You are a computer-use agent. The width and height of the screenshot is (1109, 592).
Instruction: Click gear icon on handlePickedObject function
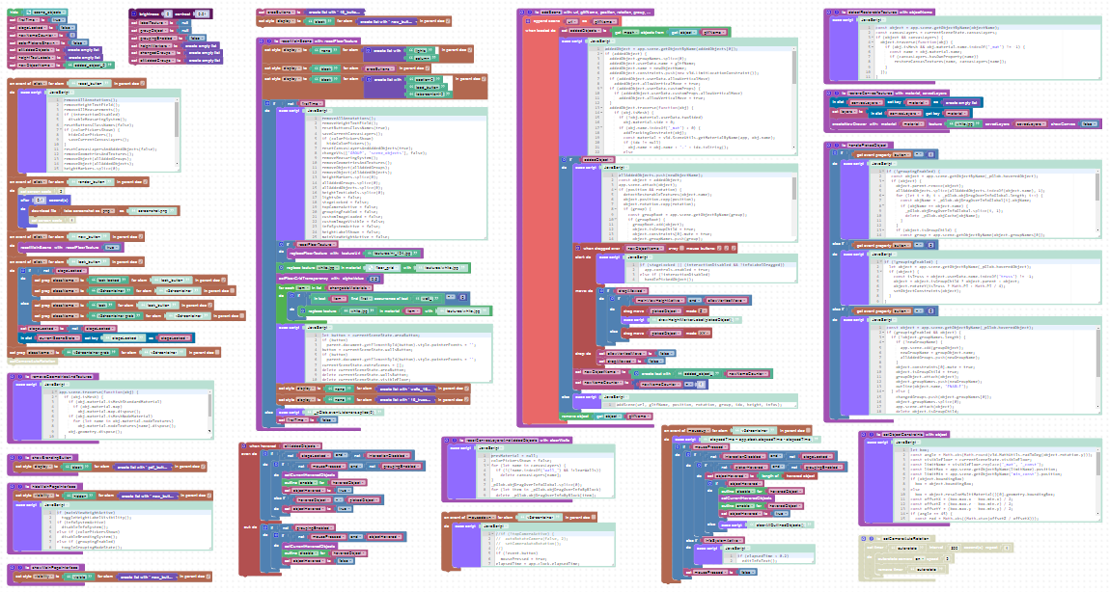[829, 145]
